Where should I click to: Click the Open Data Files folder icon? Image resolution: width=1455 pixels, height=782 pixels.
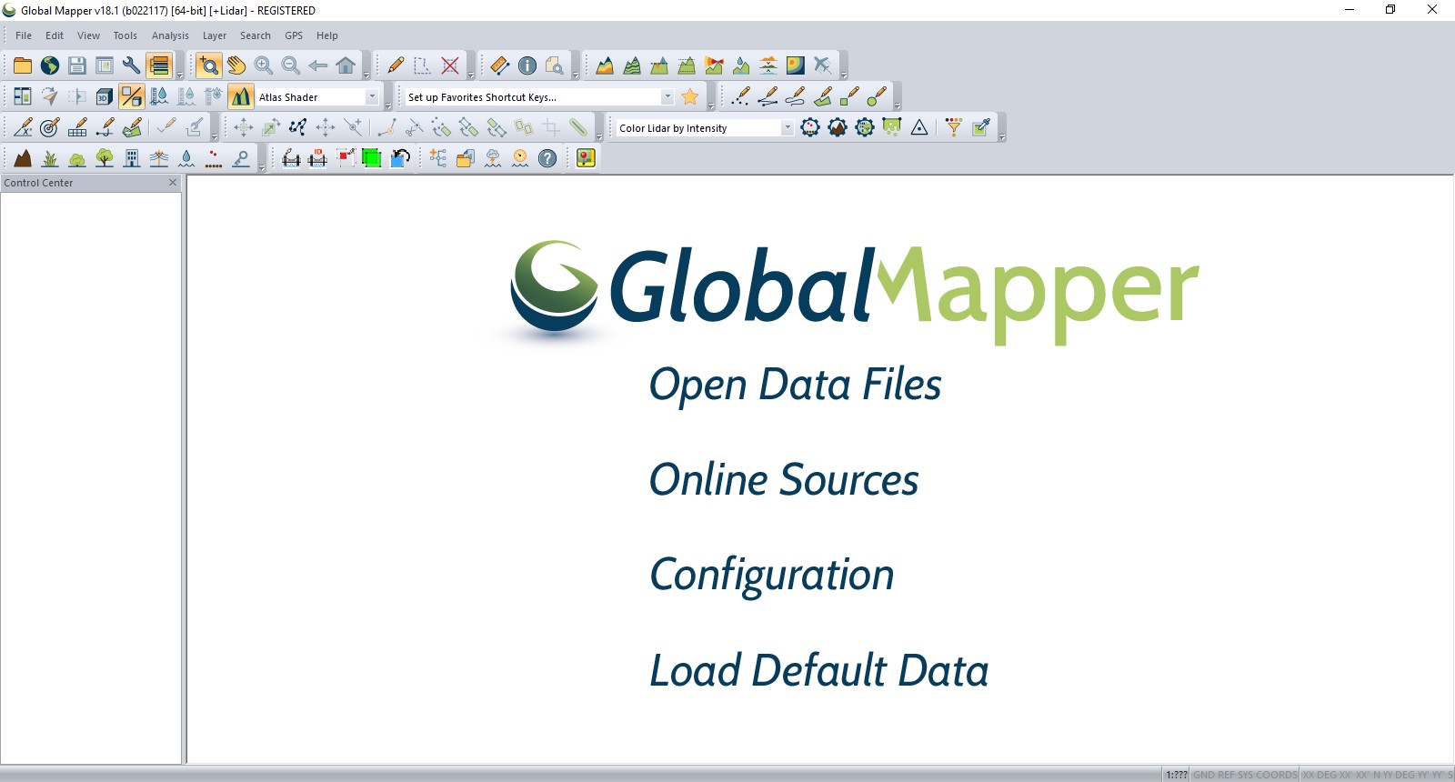tap(23, 65)
